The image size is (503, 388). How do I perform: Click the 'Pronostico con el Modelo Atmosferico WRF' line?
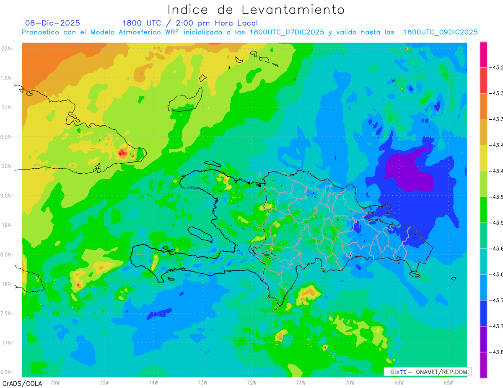(x=249, y=32)
